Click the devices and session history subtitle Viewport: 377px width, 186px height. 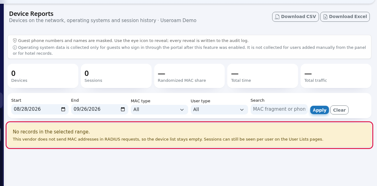click(103, 21)
